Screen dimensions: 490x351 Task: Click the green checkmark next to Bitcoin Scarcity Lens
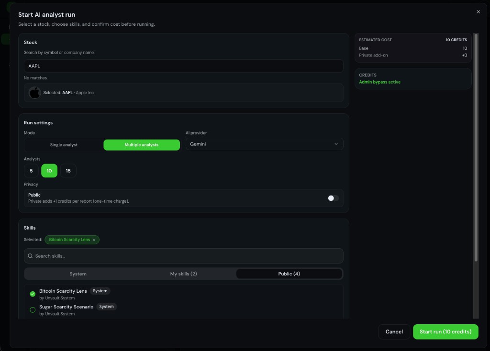pos(32,294)
